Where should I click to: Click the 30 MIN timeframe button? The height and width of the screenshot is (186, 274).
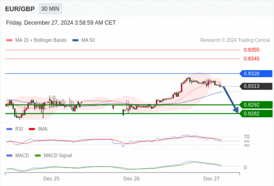pyautogui.click(x=50, y=9)
